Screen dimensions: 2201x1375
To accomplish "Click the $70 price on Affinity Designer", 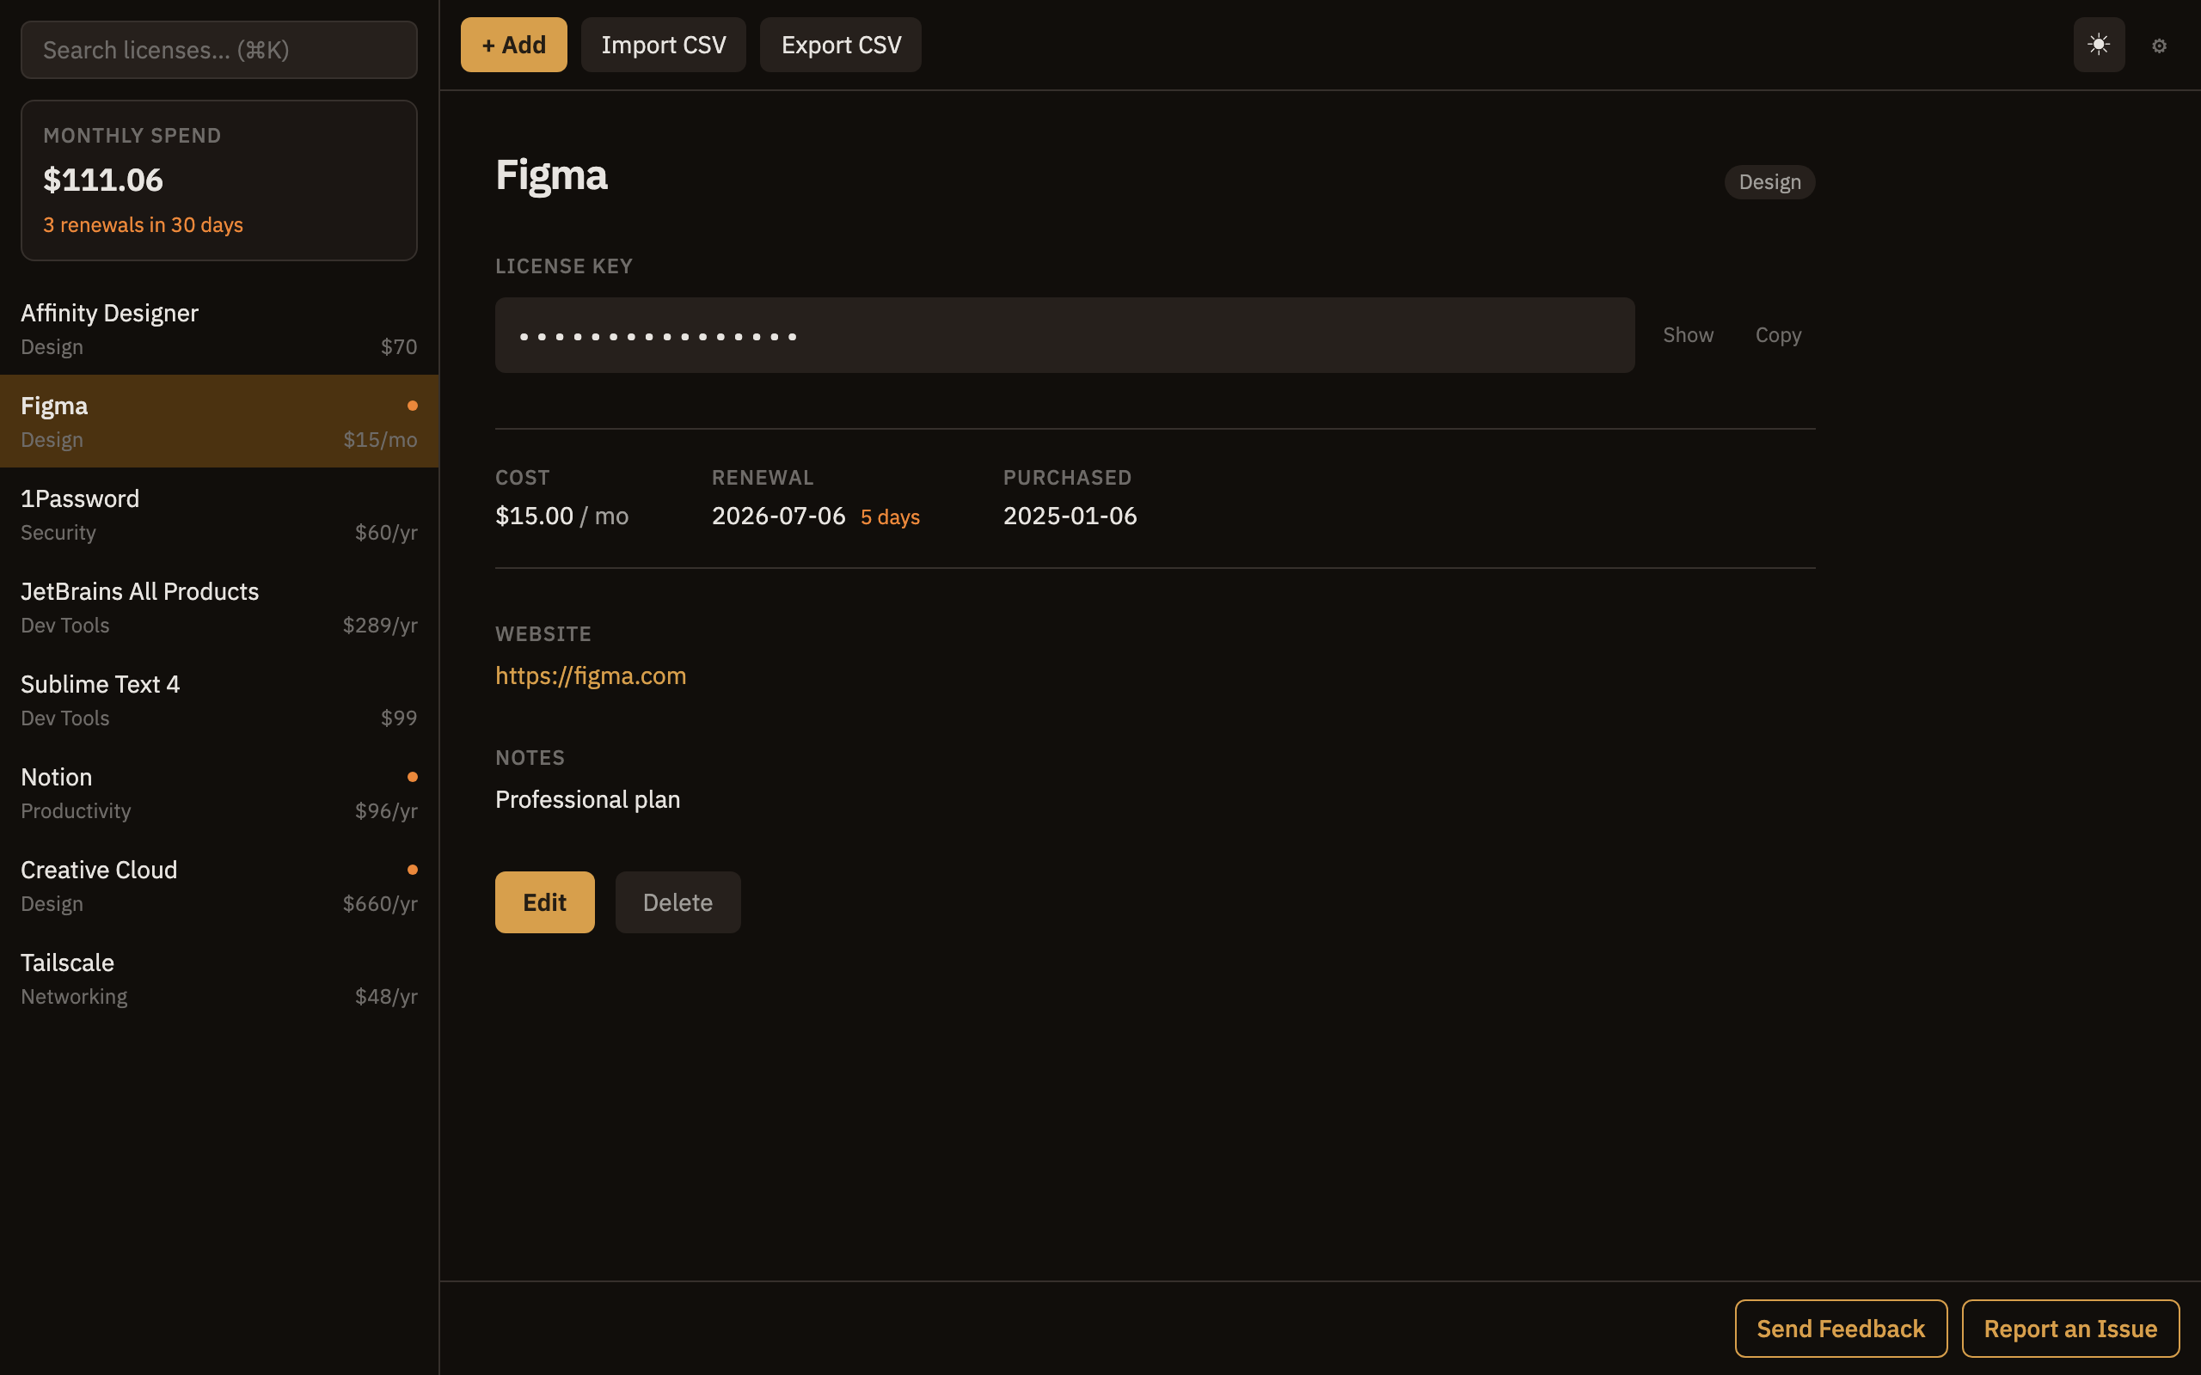I will (x=398, y=346).
